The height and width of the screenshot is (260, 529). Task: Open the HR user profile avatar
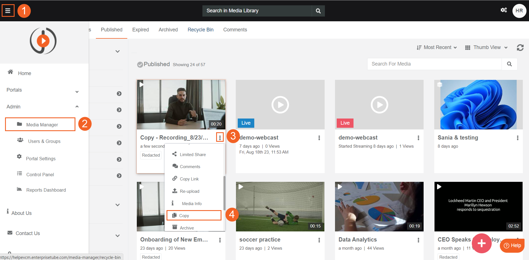point(519,11)
